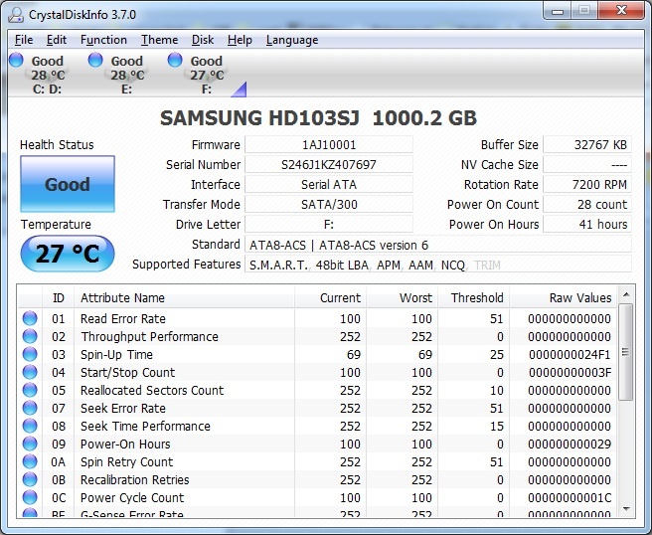Click the 27 °C temperature indicator
Screen dimensions: 652x535
click(68, 254)
